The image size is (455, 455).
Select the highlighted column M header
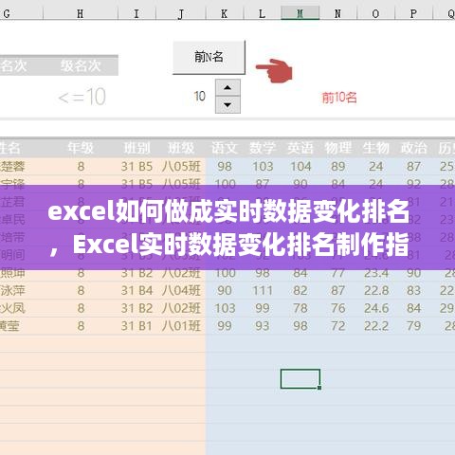pyautogui.click(x=300, y=13)
